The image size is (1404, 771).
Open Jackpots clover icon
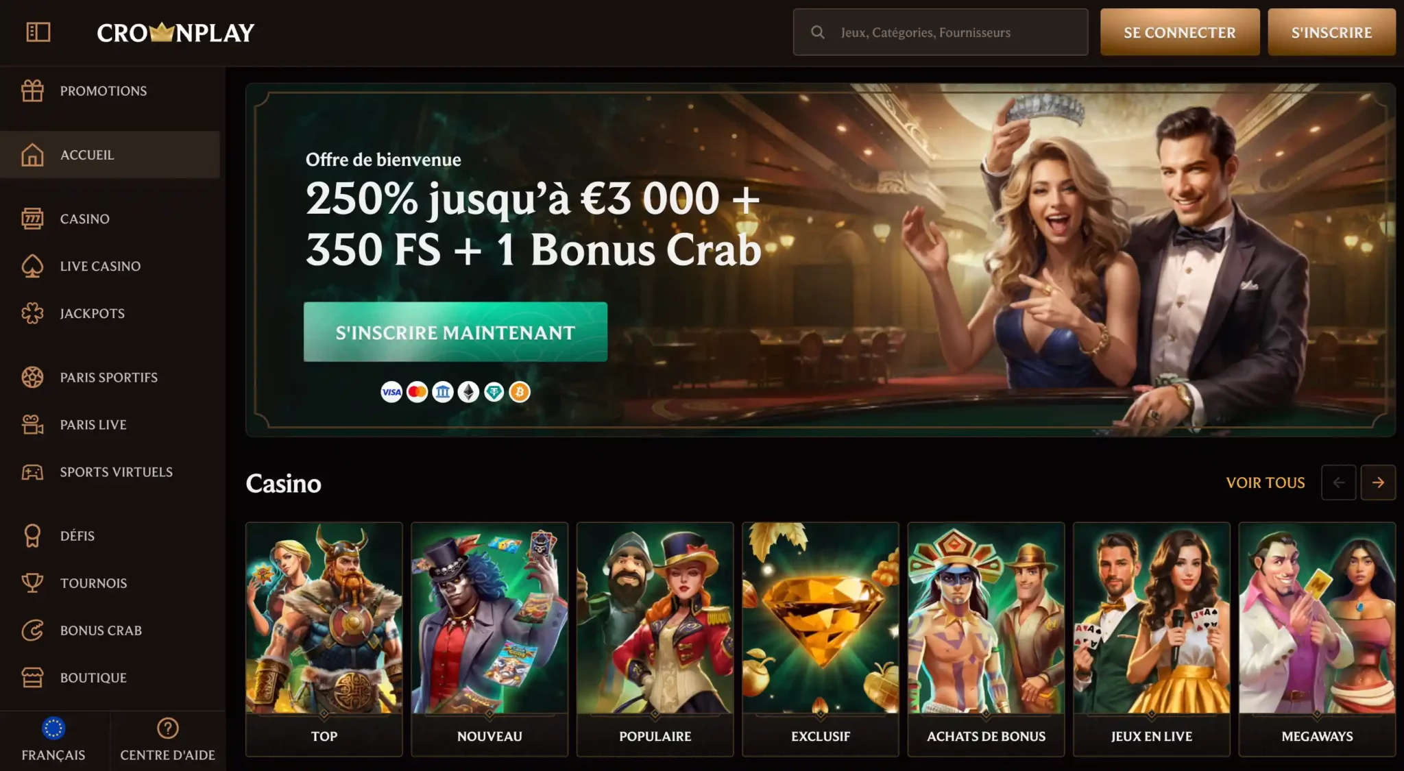coord(32,313)
